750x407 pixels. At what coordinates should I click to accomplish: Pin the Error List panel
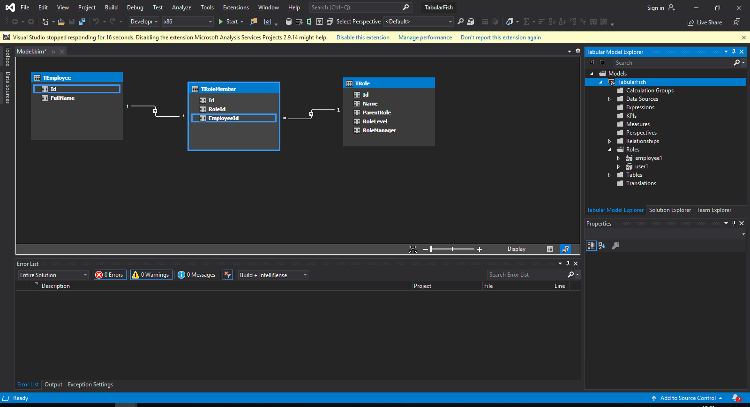tap(568, 264)
